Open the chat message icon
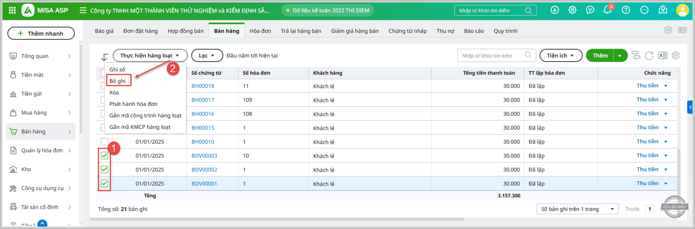Screen dimensions: 695x229 pyautogui.click(x=590, y=10)
